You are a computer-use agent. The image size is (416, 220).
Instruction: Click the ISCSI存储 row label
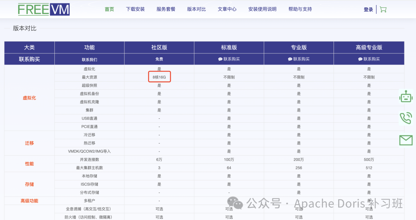pyautogui.click(x=89, y=184)
